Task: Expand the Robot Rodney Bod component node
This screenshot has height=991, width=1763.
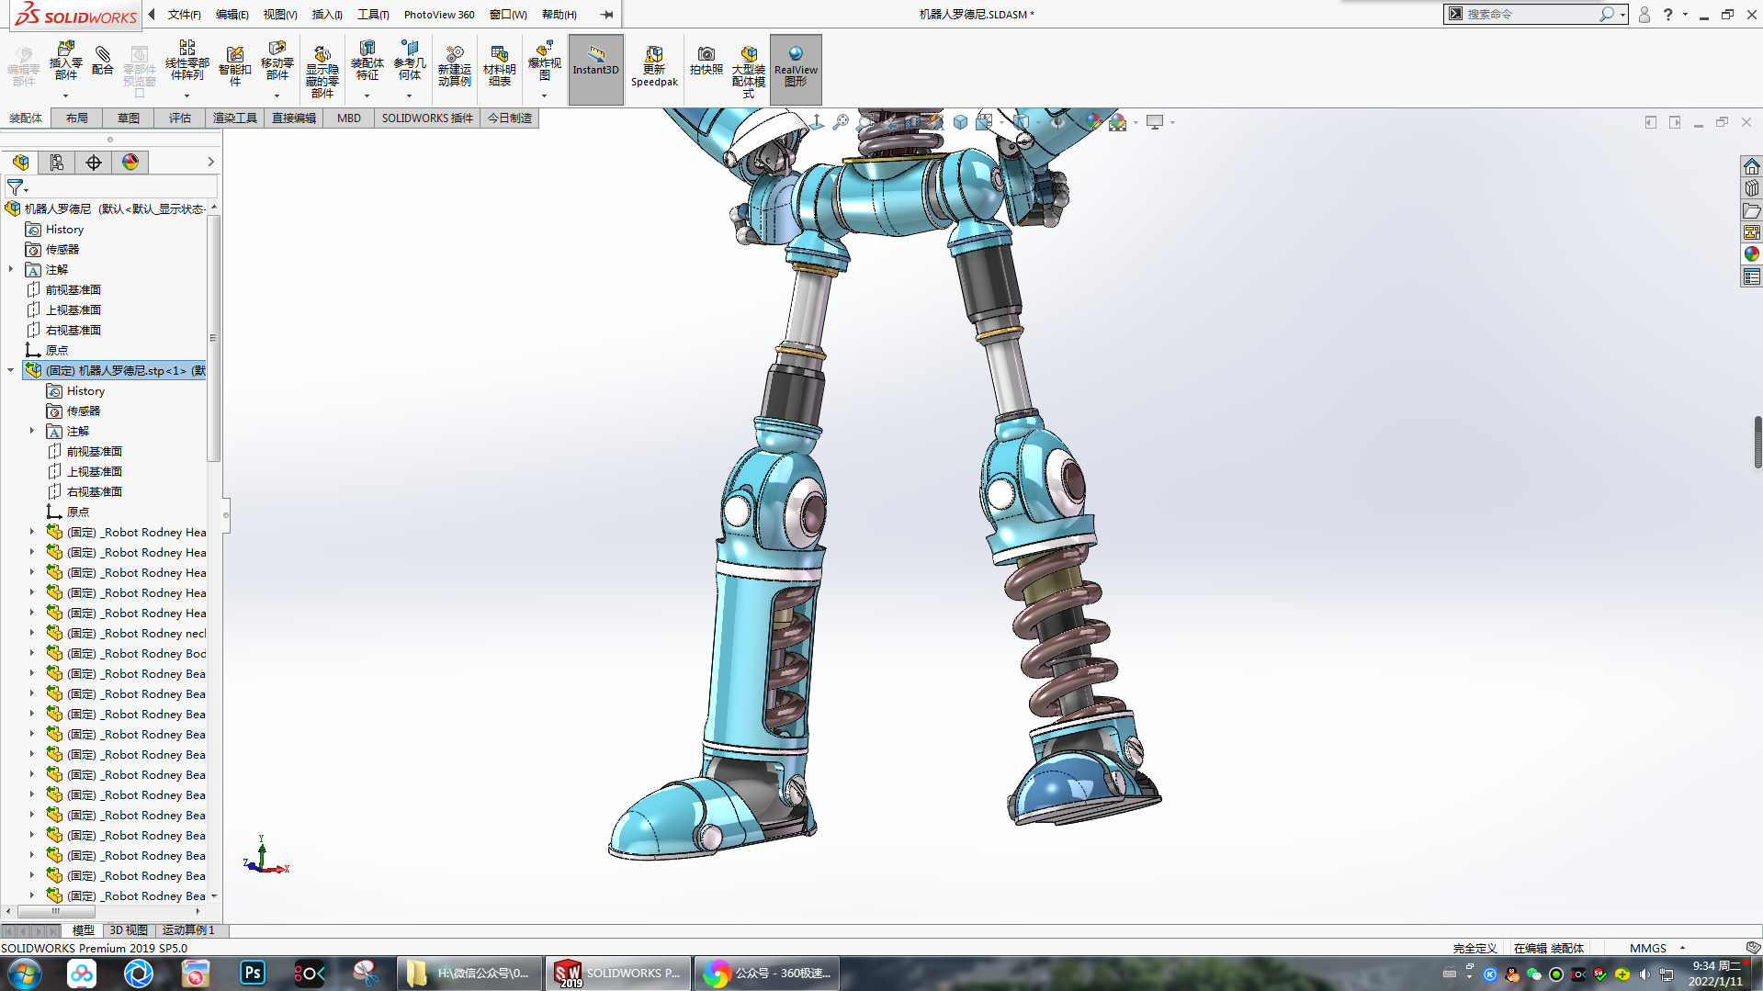Action: click(x=32, y=654)
